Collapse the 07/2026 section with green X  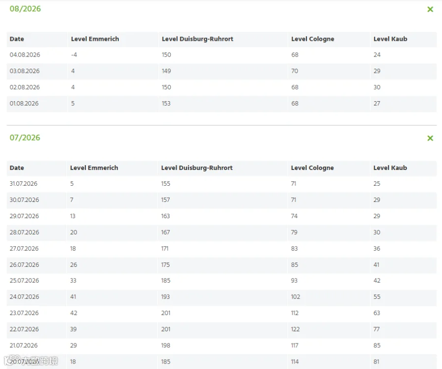430,138
